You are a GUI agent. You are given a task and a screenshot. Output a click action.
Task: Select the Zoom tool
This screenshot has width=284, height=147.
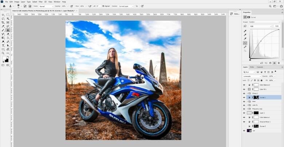[3, 53]
